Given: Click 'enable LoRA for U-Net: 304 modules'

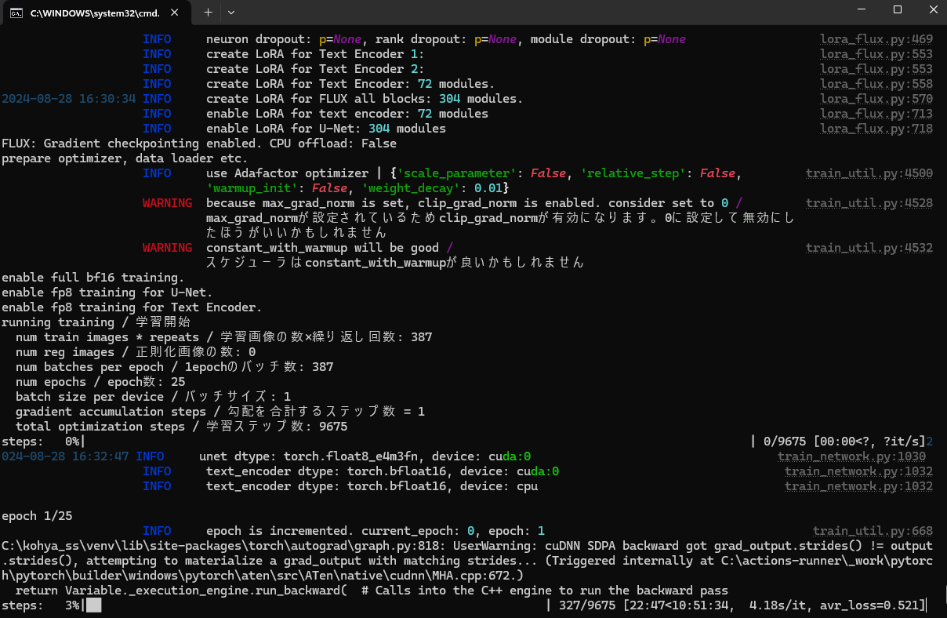Looking at the screenshot, I should click(326, 129).
